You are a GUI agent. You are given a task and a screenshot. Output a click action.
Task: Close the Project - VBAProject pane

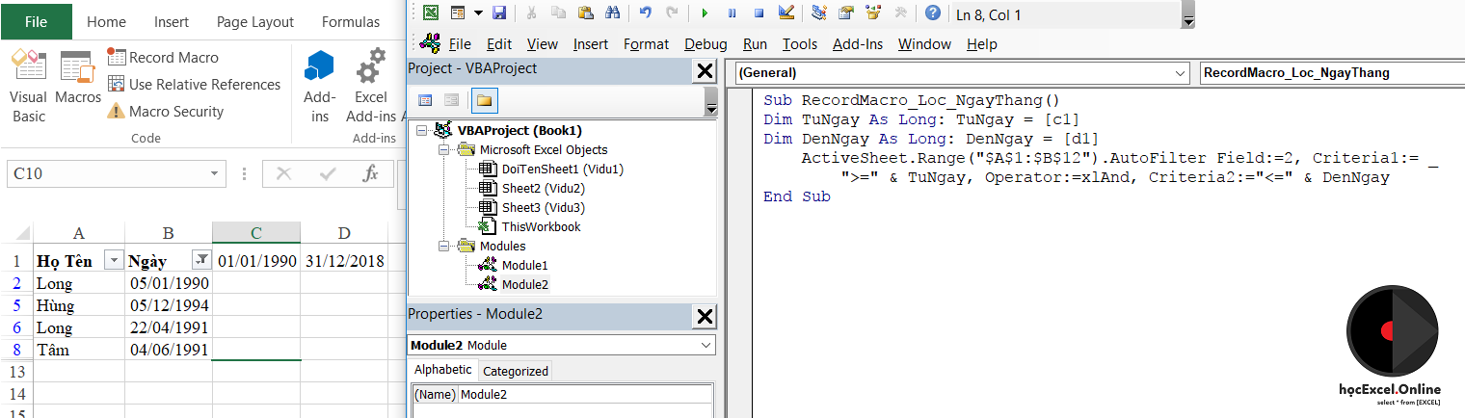point(706,70)
